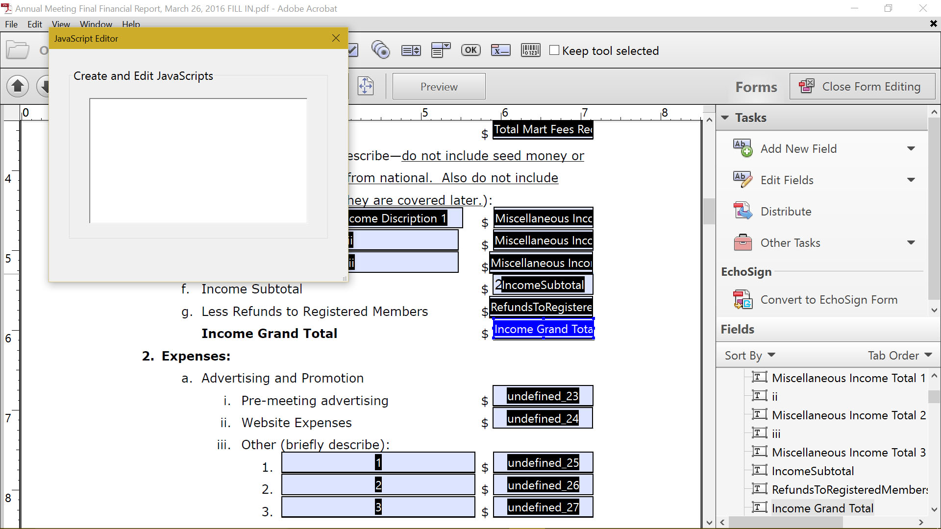
Task: Click the move/pan tool icon
Action: click(366, 86)
